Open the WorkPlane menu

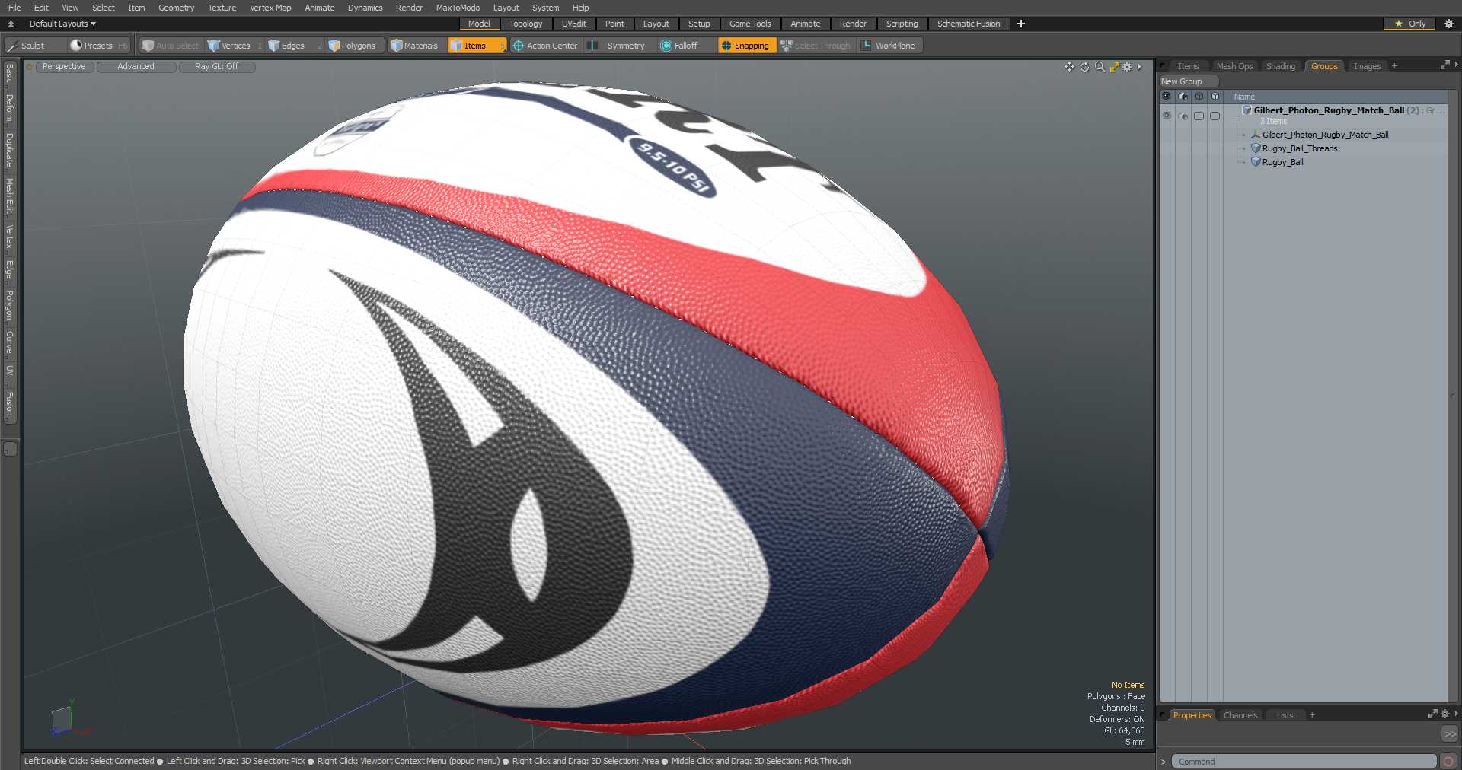[889, 46]
